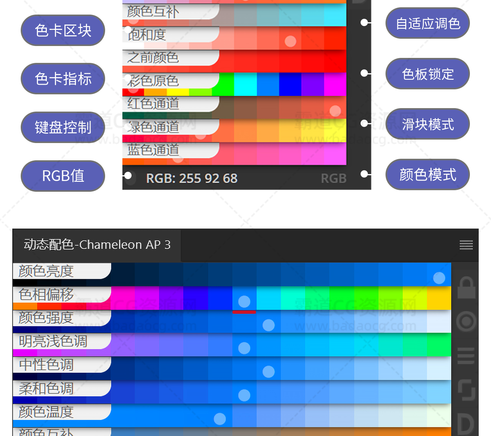The height and width of the screenshot is (436, 491).
Task: Click the concentric circle icon in sidebar
Action: click(x=466, y=321)
